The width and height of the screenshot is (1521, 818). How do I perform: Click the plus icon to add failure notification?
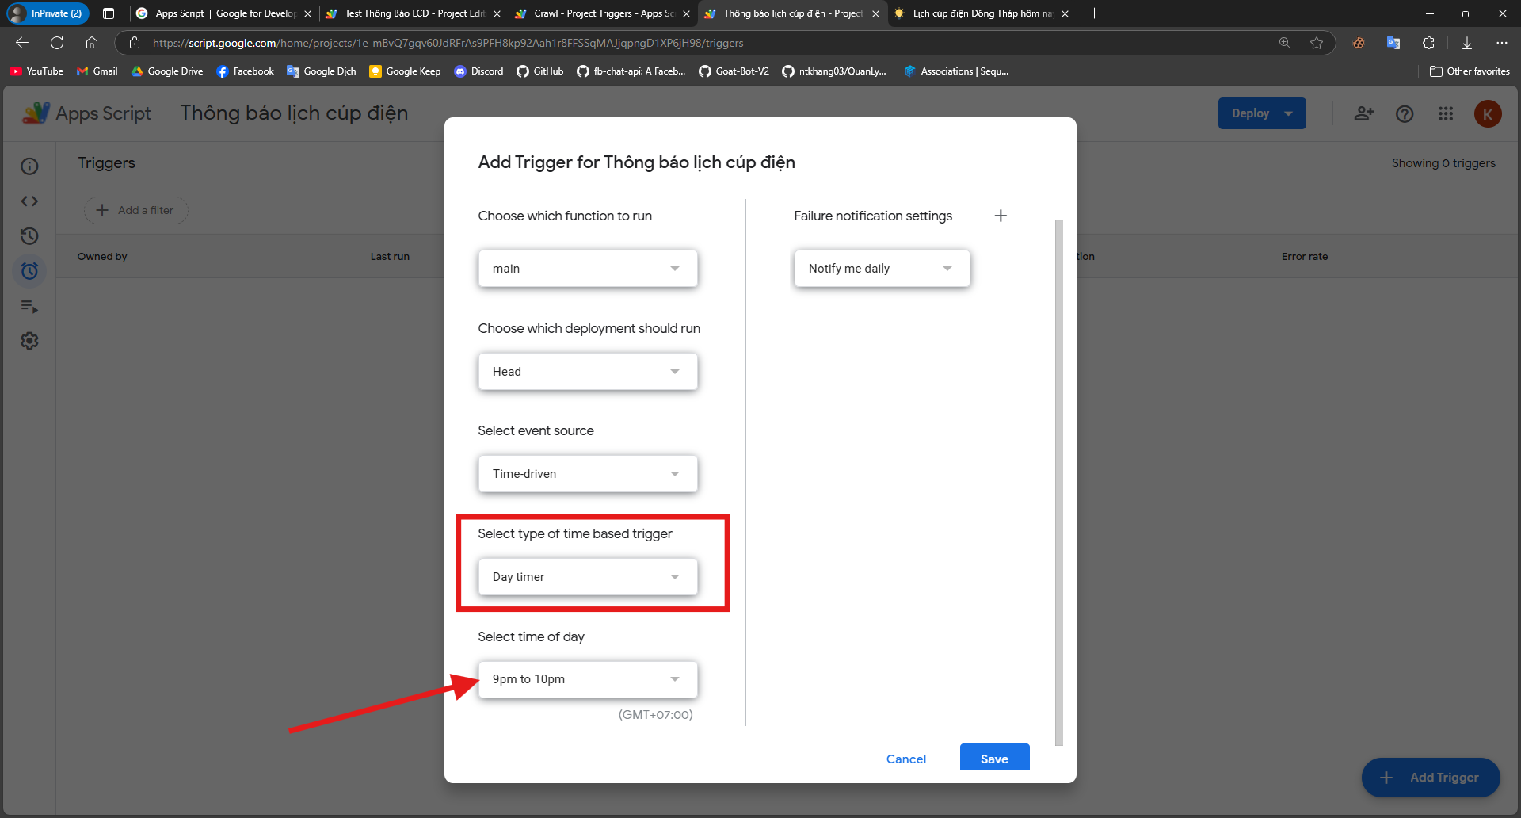click(1001, 216)
